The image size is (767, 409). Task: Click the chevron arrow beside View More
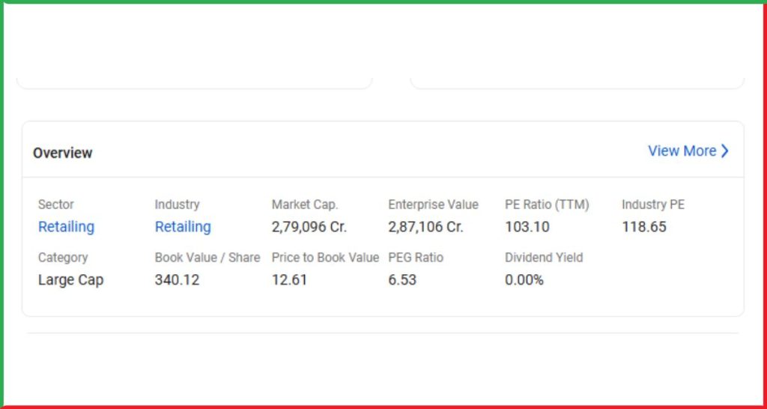725,151
